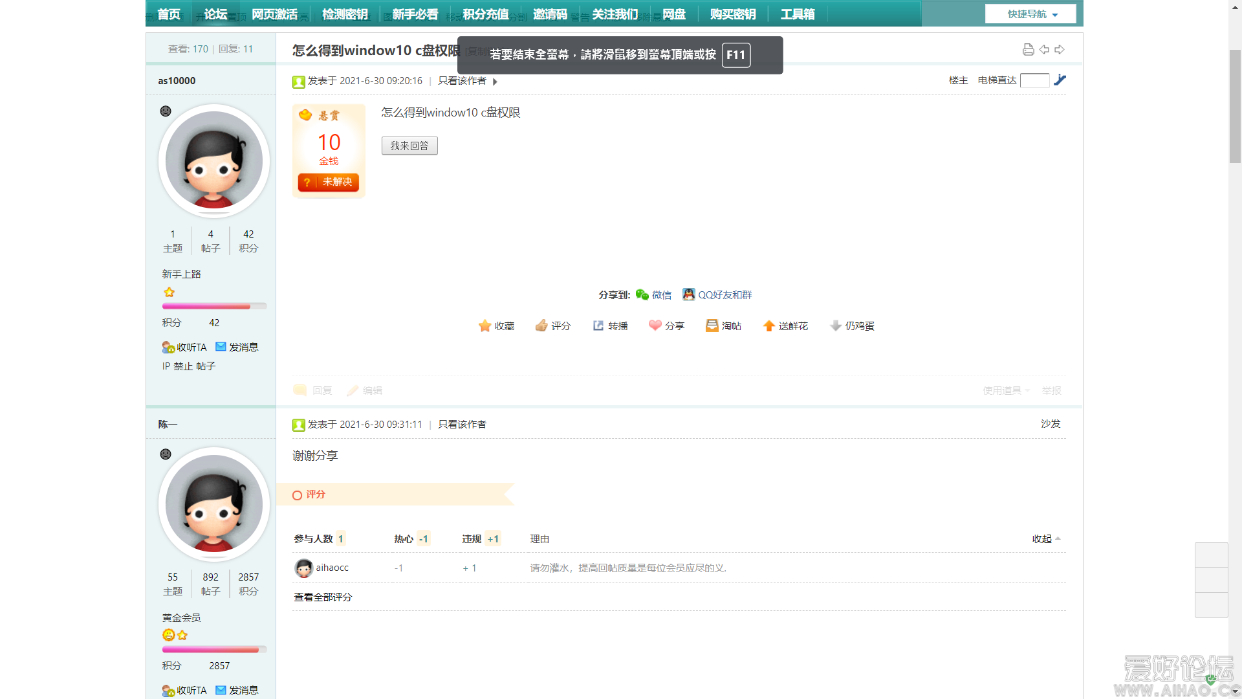Click the 评分 thumbs-up icon

click(x=541, y=326)
